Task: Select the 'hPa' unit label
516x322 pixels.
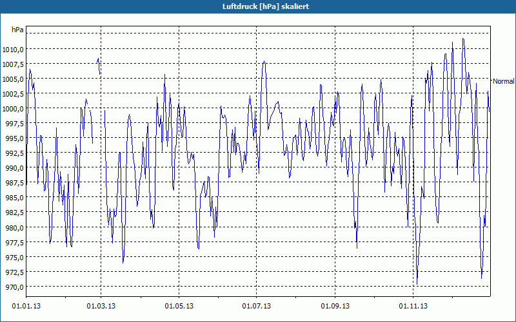Action: 17,30
